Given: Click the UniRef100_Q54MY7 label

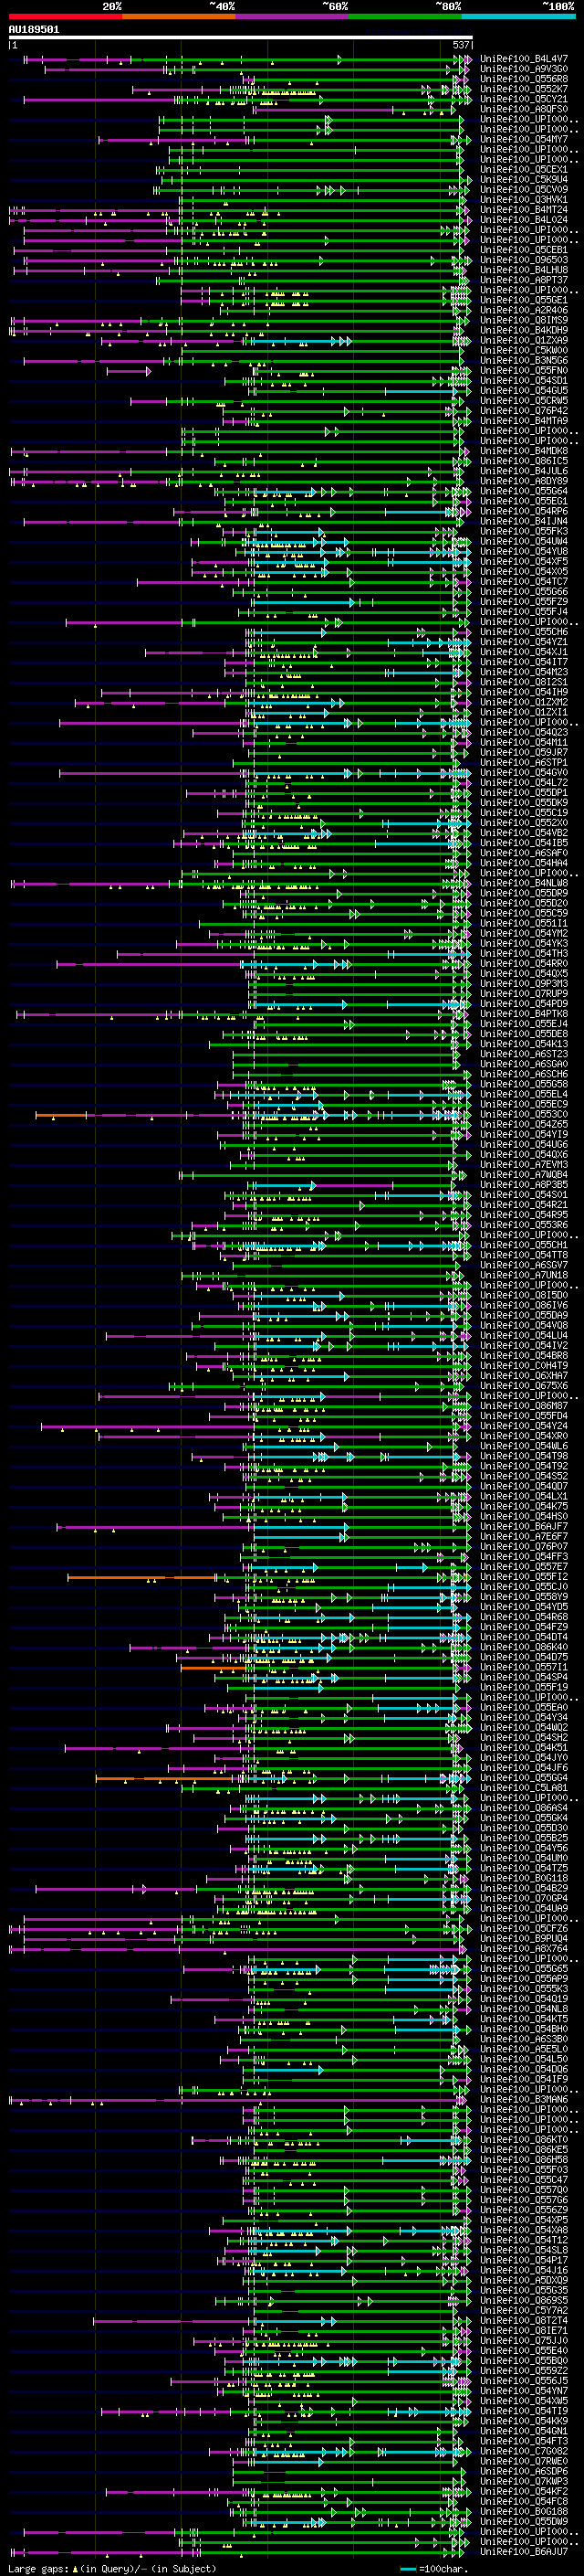Looking at the screenshot, I should [x=524, y=139].
